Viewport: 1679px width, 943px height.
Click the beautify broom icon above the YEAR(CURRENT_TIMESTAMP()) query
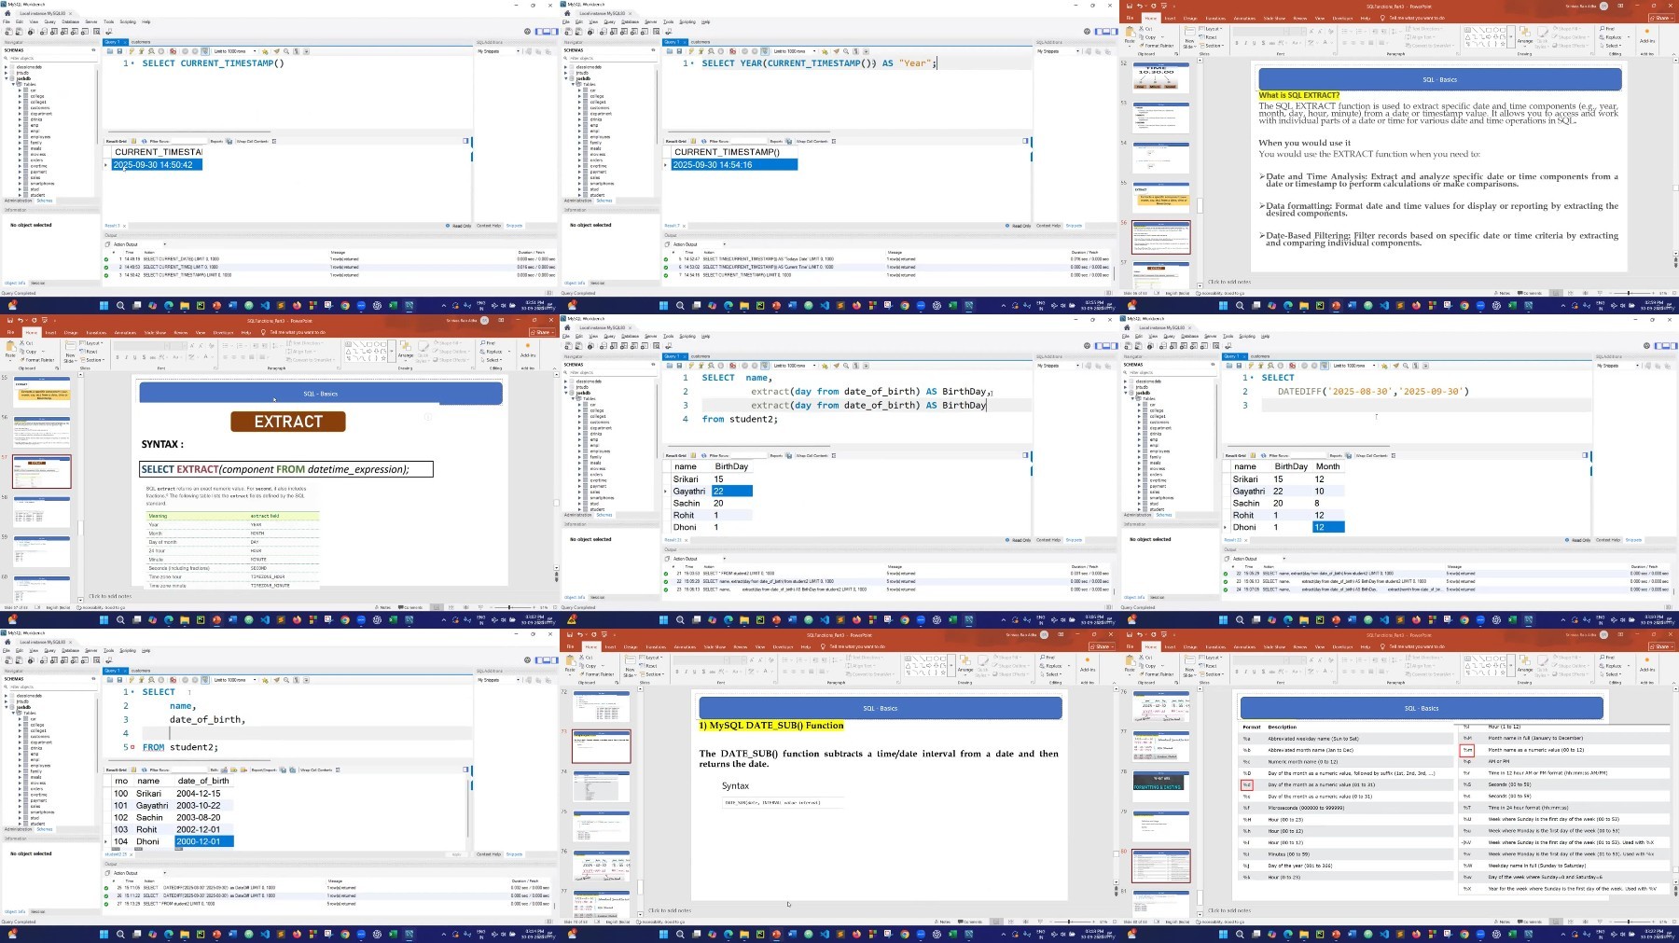pos(825,51)
